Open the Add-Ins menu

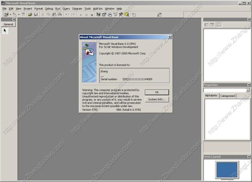tap(98, 9)
